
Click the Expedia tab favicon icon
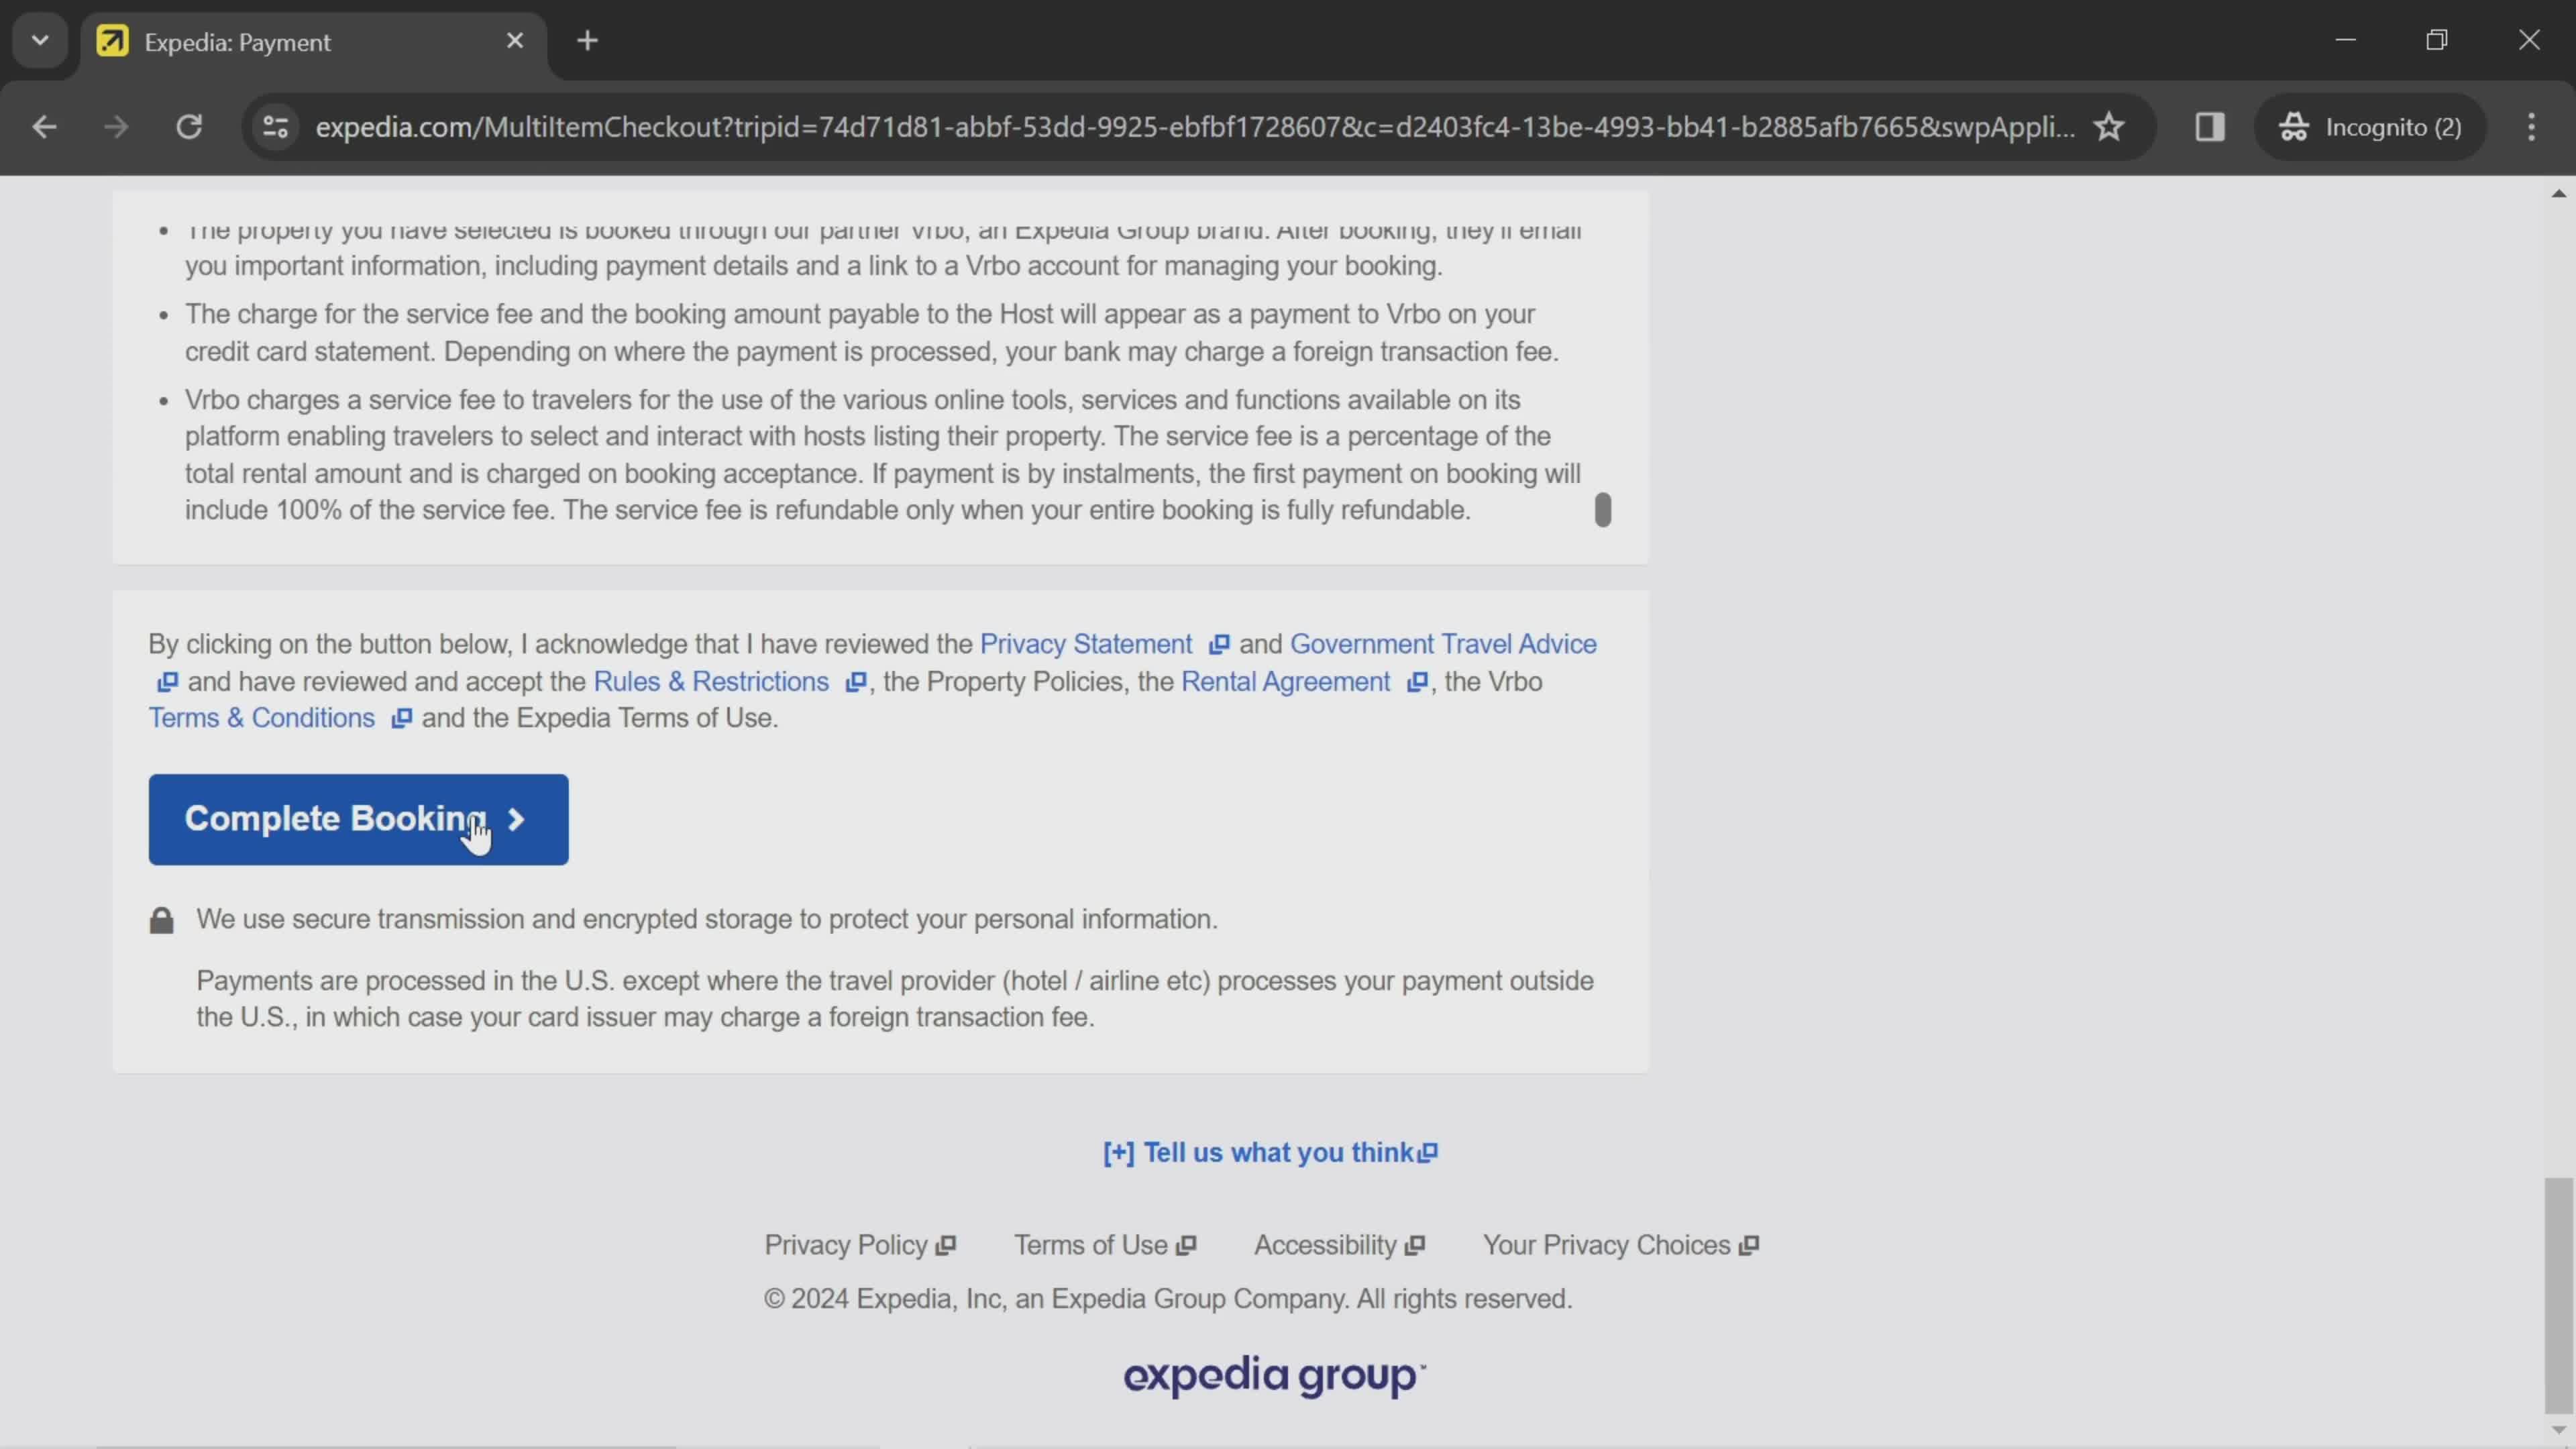(x=111, y=39)
